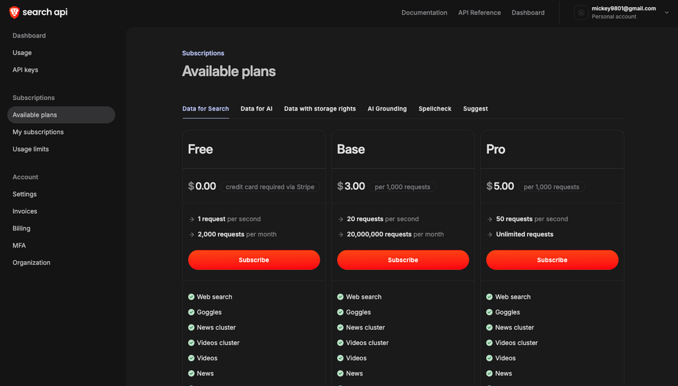Click the Brave Search API logo

[38, 11]
